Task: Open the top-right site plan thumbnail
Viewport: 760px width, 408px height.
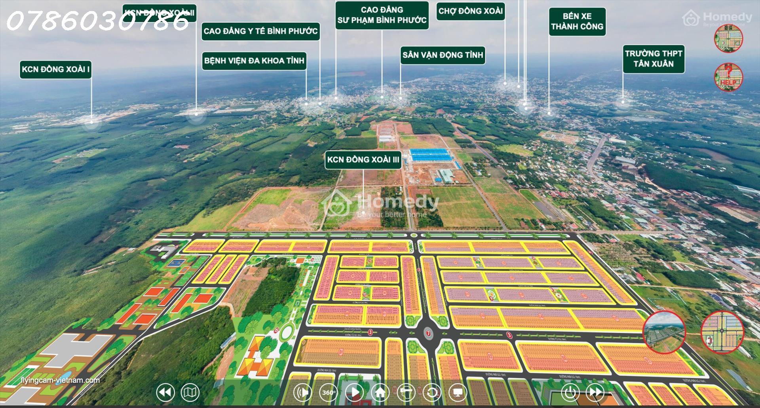Action: pos(728,38)
